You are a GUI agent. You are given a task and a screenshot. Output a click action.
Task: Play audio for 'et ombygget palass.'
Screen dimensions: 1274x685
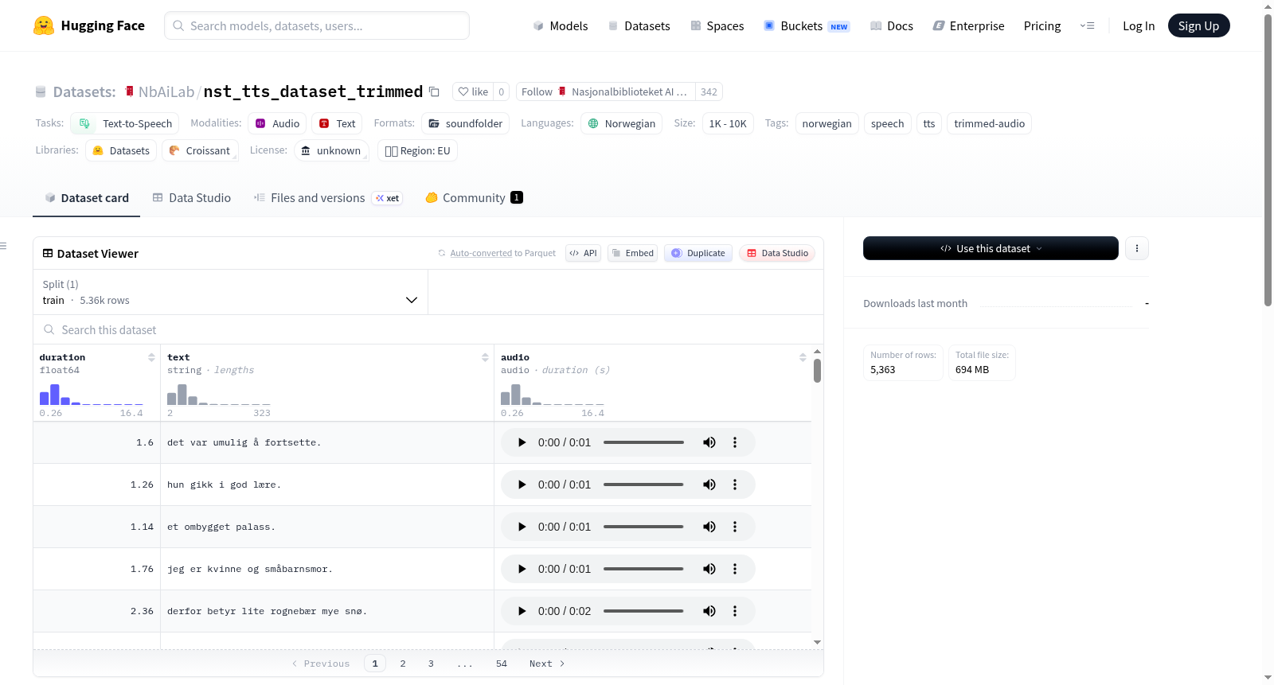pos(522,527)
